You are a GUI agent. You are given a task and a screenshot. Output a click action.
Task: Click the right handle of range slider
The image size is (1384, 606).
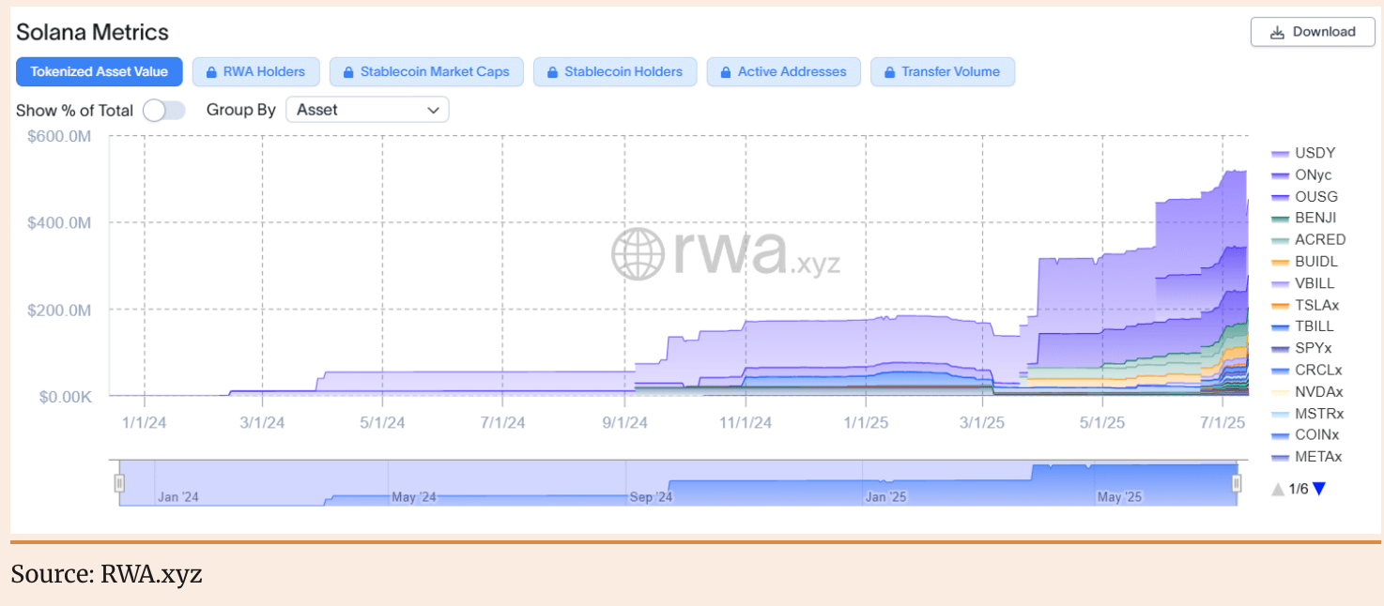[x=1237, y=483]
